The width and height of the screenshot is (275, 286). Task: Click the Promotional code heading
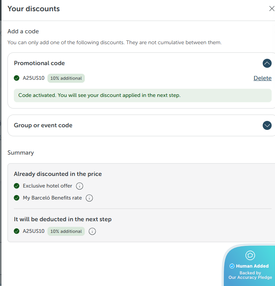click(39, 63)
